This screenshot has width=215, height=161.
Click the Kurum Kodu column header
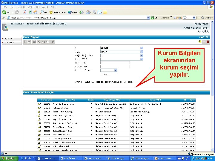pyautogui.click(x=47, y=100)
